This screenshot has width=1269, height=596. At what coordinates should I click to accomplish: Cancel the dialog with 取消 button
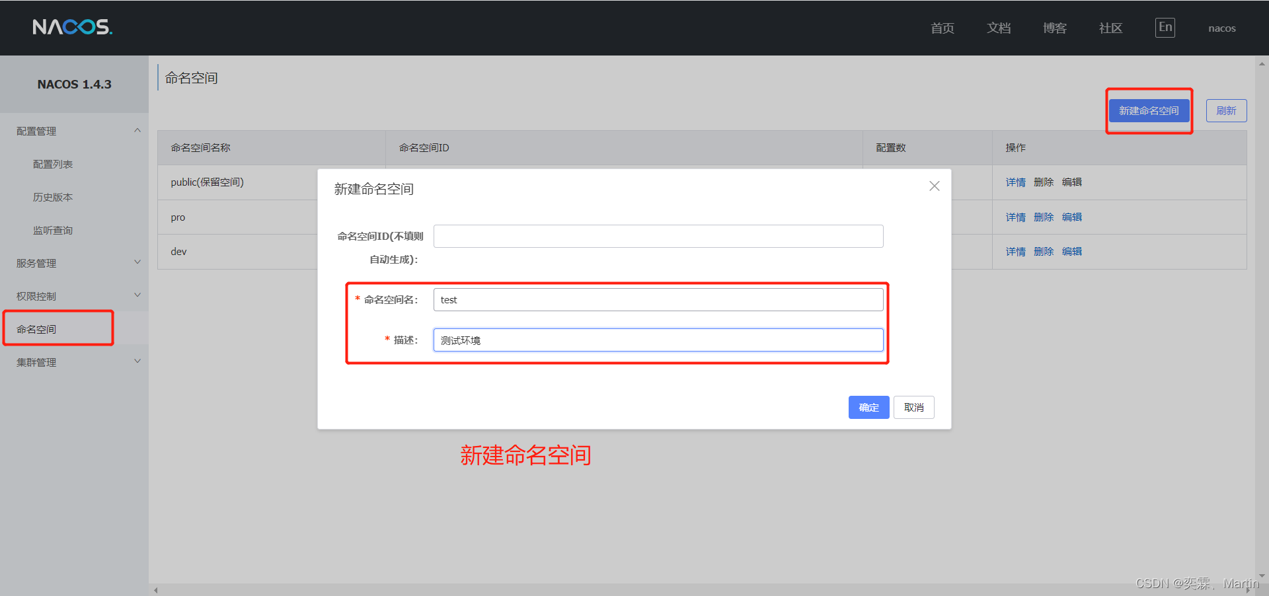pyautogui.click(x=913, y=408)
